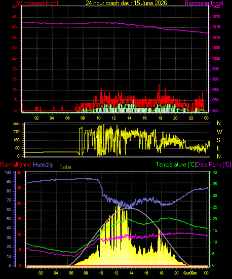Click the "N" compass label beside 360 degrees
The image size is (232, 279).
tap(219, 123)
